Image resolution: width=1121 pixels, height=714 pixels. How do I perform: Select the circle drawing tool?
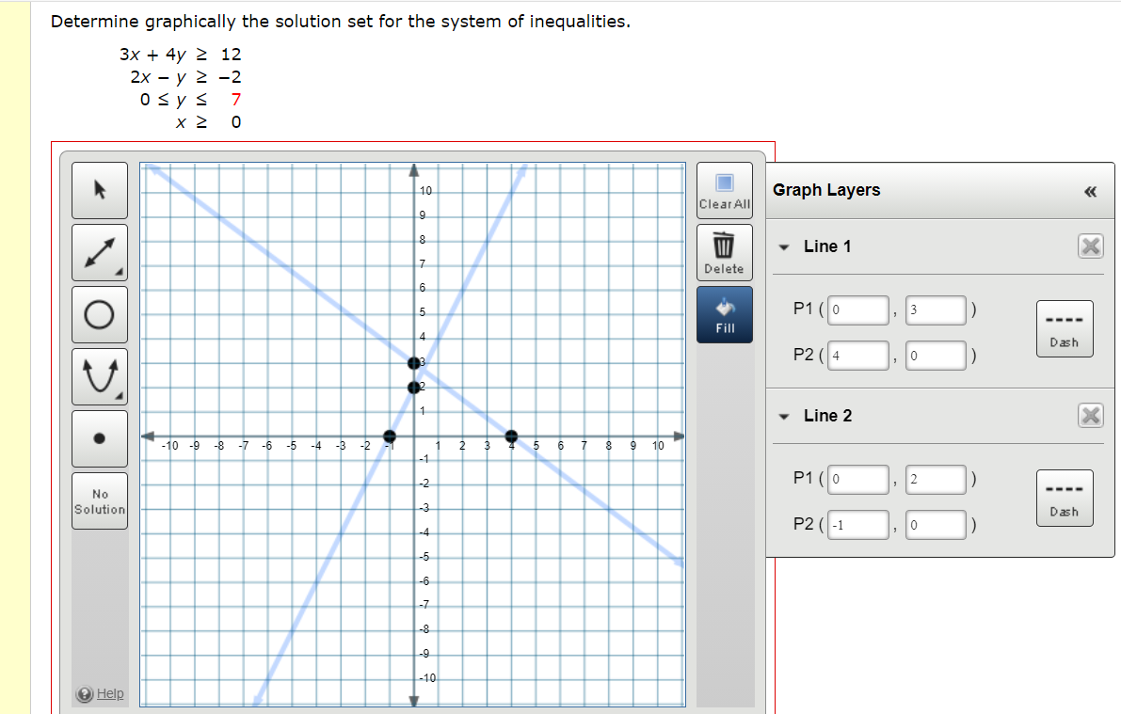99,314
